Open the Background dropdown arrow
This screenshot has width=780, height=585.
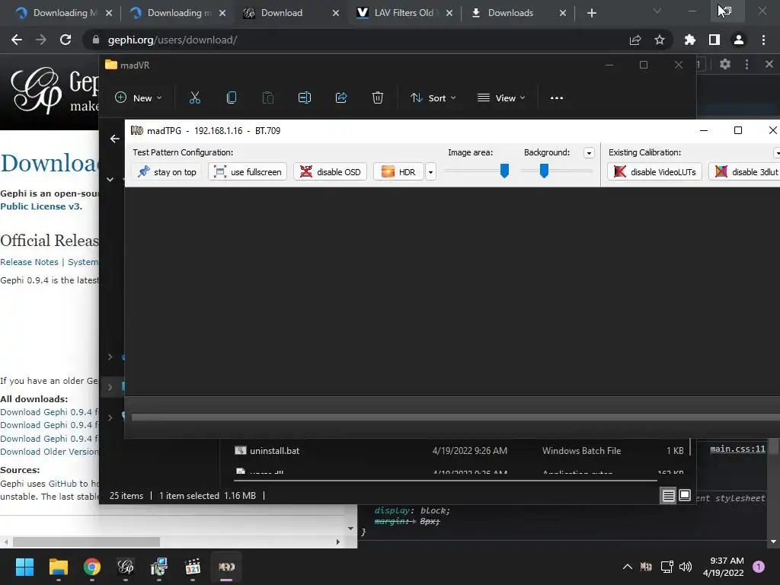point(589,152)
